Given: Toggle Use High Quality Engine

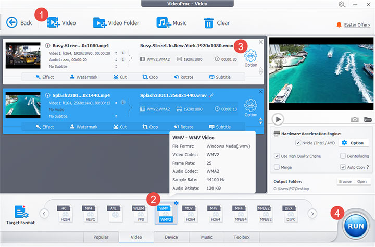Looking at the screenshot, I should click(277, 156).
